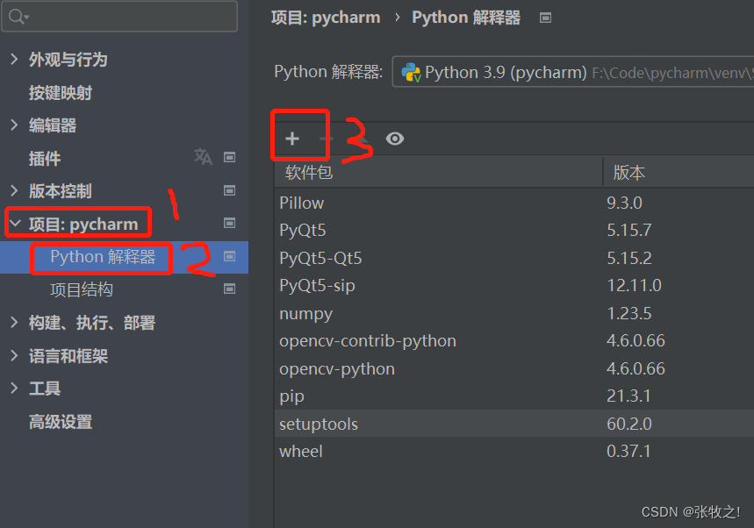This screenshot has width=754, height=528.
Task: Expand the 版本控制 section
Action: [x=14, y=190]
